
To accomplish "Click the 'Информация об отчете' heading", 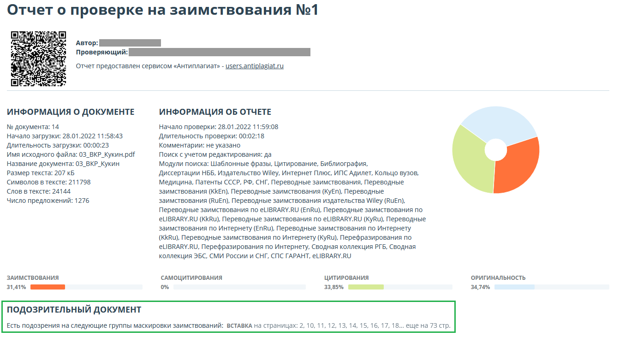I will click(x=215, y=112).
